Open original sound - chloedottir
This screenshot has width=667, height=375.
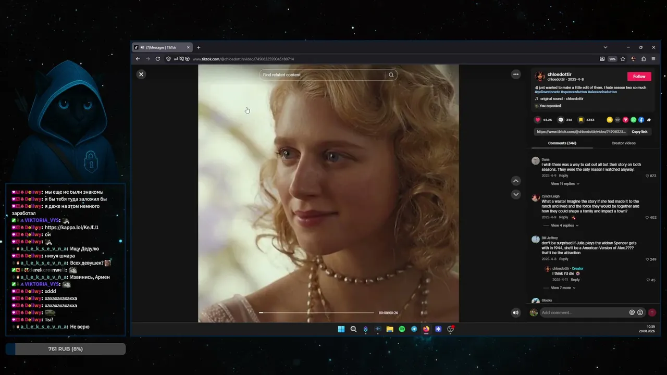pyautogui.click(x=562, y=98)
